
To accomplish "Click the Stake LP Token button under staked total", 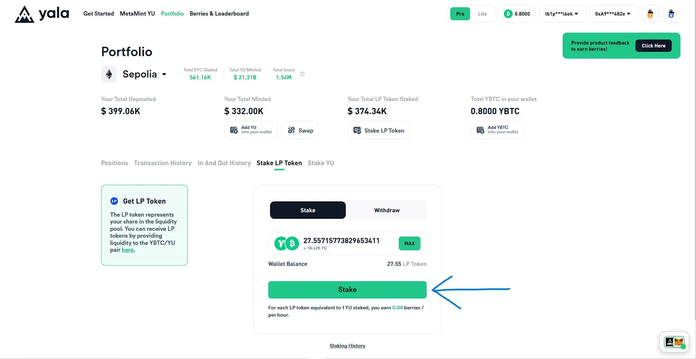I will tap(378, 130).
